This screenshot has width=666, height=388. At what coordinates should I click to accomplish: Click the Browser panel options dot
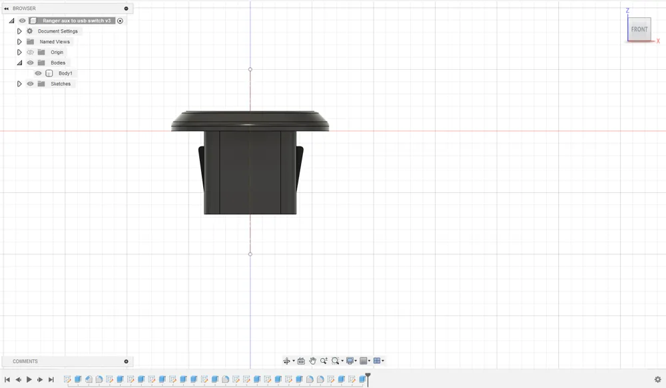tap(126, 9)
